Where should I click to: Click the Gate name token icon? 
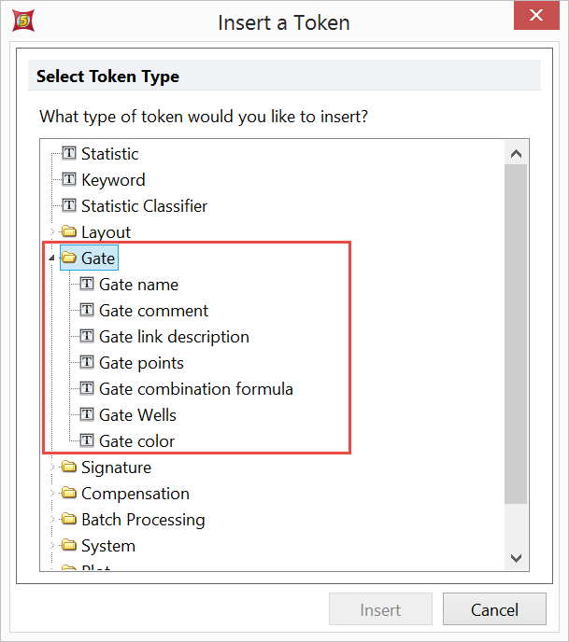87,284
